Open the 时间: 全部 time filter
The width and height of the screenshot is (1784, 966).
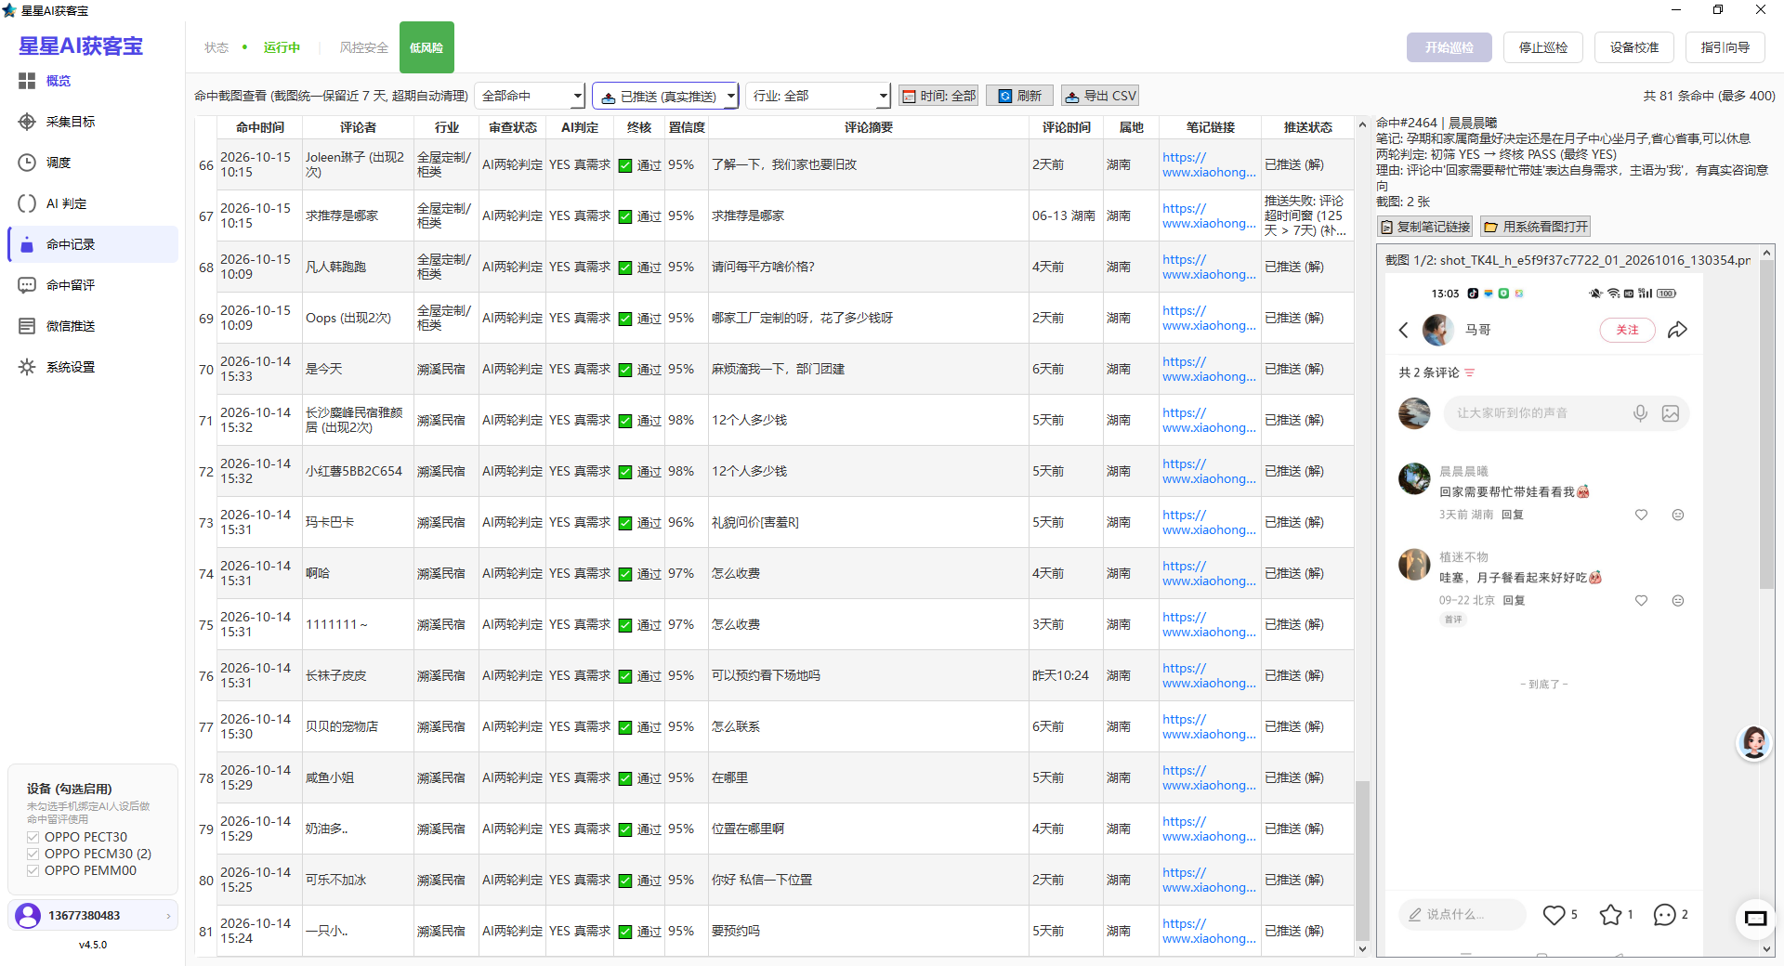tap(938, 96)
